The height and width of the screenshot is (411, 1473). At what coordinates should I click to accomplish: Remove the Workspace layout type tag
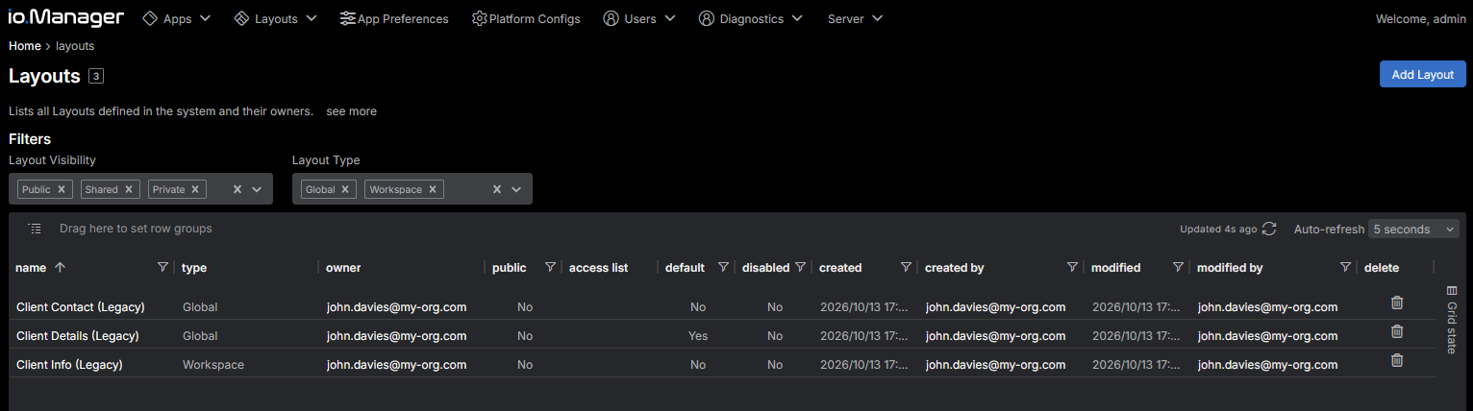point(433,189)
